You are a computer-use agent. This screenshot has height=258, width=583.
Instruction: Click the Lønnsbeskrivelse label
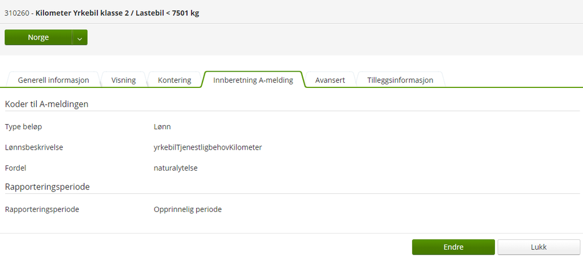pos(34,147)
